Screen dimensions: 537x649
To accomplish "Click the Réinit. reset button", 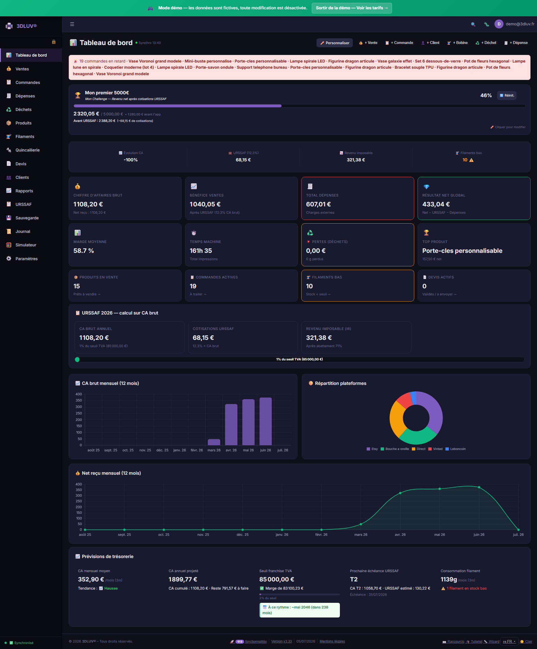I will (507, 95).
